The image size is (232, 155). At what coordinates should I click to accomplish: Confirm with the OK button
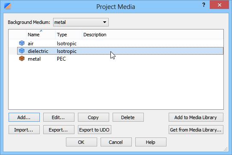(81, 142)
